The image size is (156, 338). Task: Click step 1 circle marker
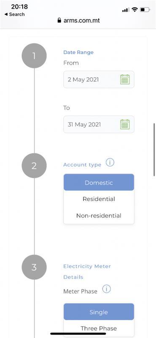(34, 56)
